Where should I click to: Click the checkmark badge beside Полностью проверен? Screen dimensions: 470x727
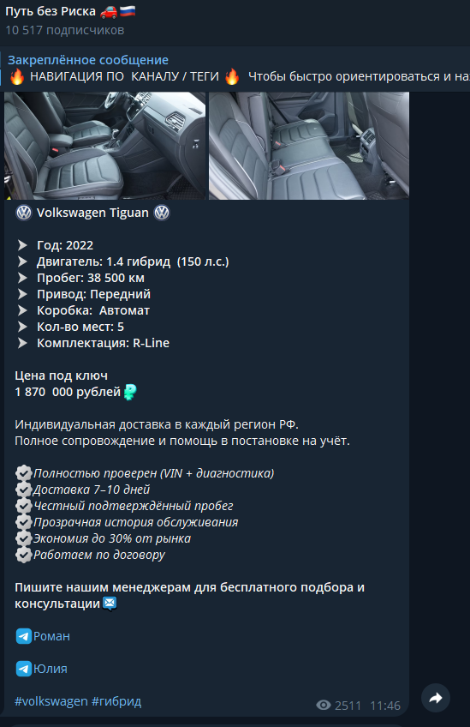coord(24,473)
